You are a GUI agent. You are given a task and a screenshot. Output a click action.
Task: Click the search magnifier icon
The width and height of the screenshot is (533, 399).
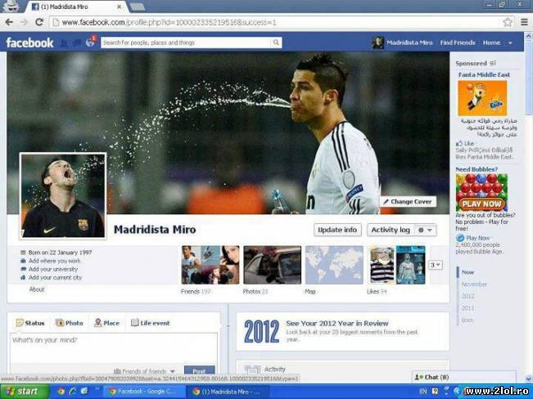click(276, 43)
